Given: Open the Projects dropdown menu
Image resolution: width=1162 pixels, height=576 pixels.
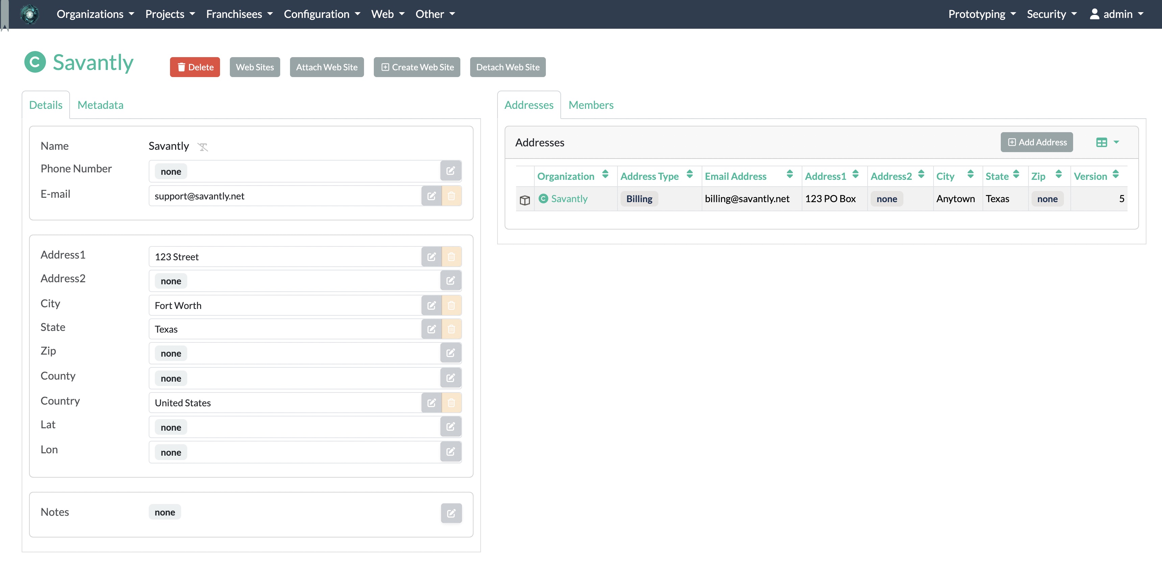Looking at the screenshot, I should [170, 14].
